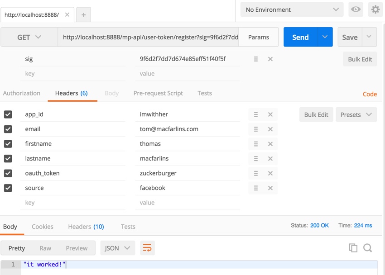Click the request URL input field
385x275 pixels.
[x=149, y=37]
